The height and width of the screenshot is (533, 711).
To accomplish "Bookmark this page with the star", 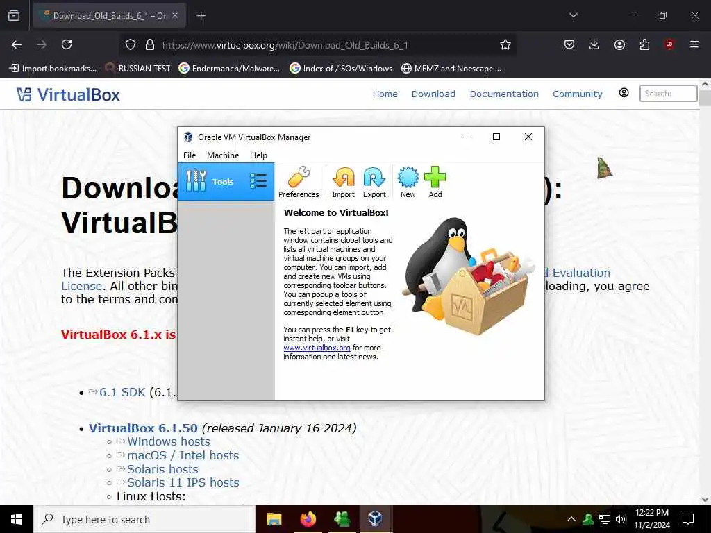I will pyautogui.click(x=505, y=44).
